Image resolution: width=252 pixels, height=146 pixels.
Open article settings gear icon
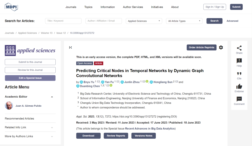click(x=221, y=47)
